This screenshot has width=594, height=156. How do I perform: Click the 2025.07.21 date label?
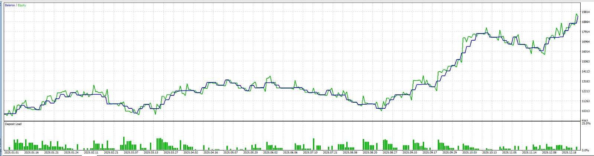click(330, 152)
